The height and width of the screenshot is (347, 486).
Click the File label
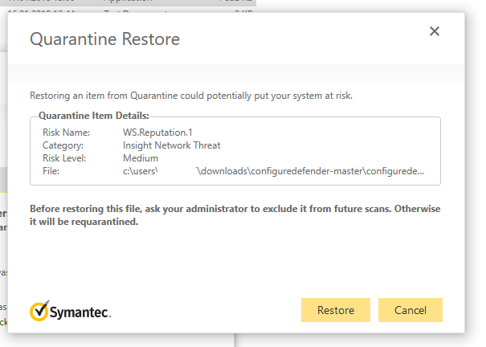point(51,171)
